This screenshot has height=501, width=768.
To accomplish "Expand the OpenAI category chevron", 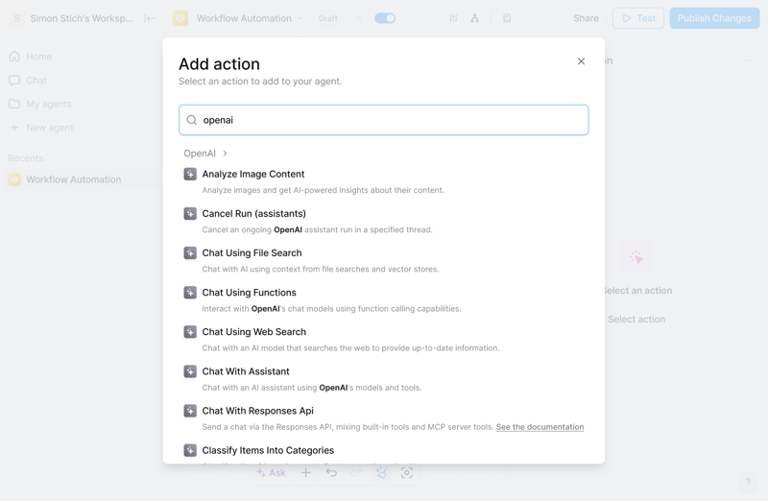I will pyautogui.click(x=226, y=154).
